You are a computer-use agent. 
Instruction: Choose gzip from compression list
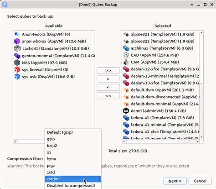[x=73, y=139]
